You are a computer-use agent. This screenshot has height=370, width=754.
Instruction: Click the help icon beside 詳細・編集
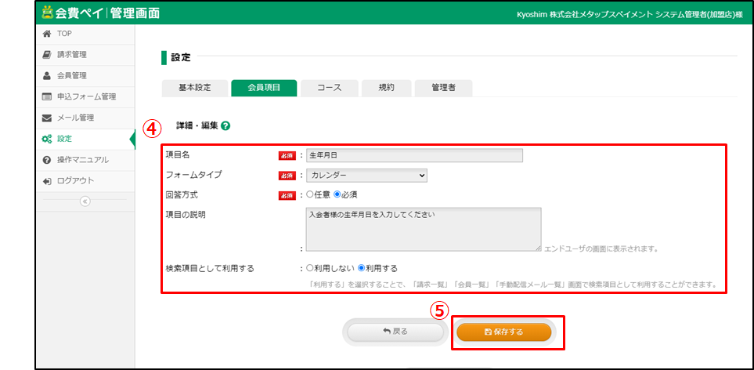pyautogui.click(x=225, y=125)
